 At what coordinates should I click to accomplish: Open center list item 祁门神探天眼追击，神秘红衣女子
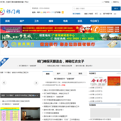[56, 93]
